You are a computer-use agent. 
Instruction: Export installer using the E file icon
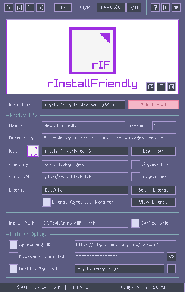point(40,7)
